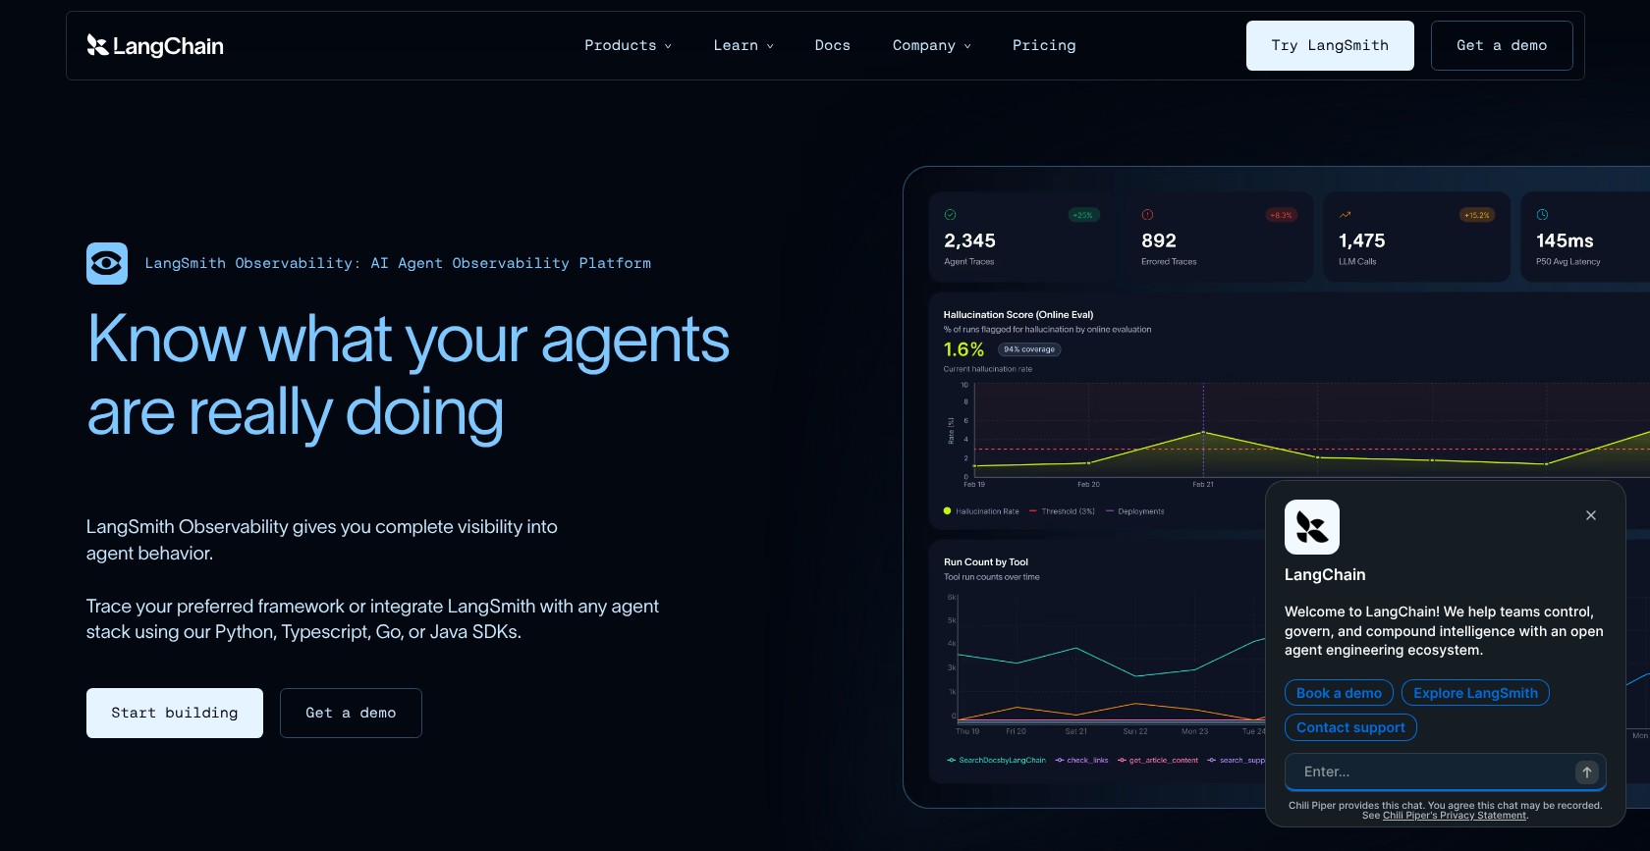Choose Book a demo in chat
Screen dimensions: 1650x851
coord(1339,693)
